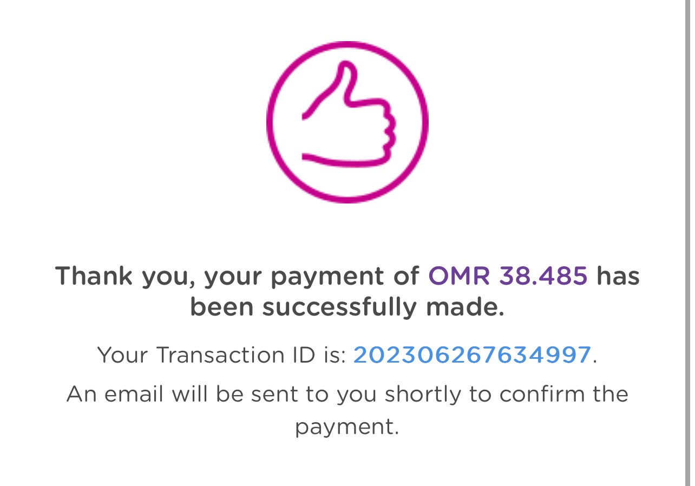The height and width of the screenshot is (486, 695).
Task: Click the bold word "has" after the amount
Action: pyautogui.click(x=618, y=275)
